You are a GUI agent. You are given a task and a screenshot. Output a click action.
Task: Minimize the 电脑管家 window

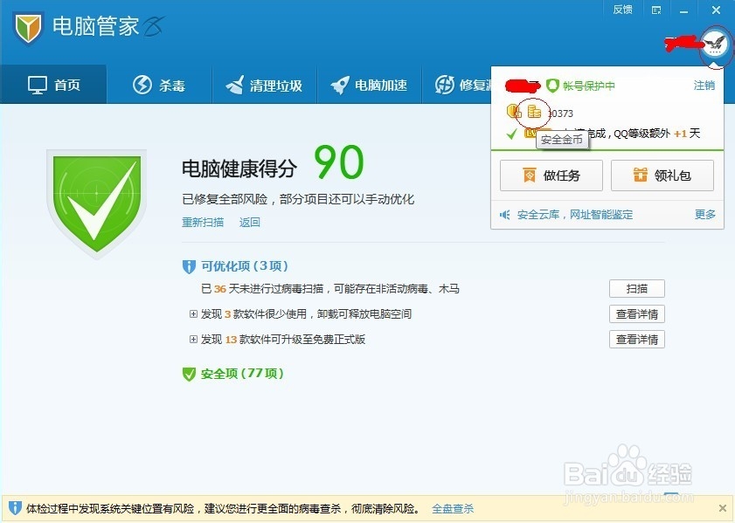click(685, 11)
